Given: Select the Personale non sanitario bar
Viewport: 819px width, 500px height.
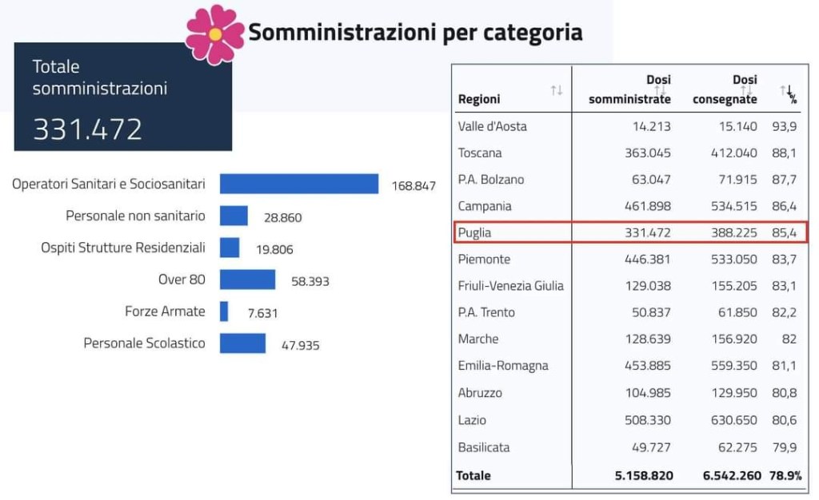Looking at the screenshot, I should (x=234, y=216).
